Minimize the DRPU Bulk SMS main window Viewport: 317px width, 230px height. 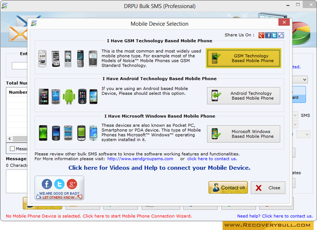tap(288, 5)
